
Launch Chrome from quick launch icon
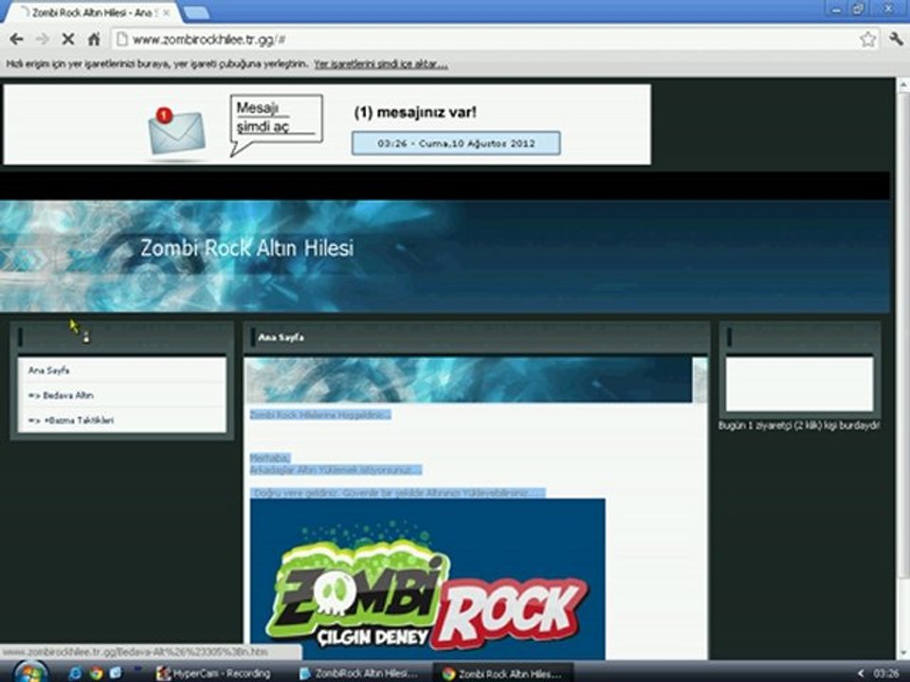click(x=96, y=673)
